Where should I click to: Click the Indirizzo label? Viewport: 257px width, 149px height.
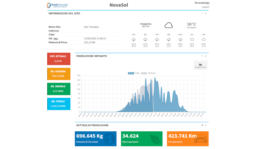54,31
